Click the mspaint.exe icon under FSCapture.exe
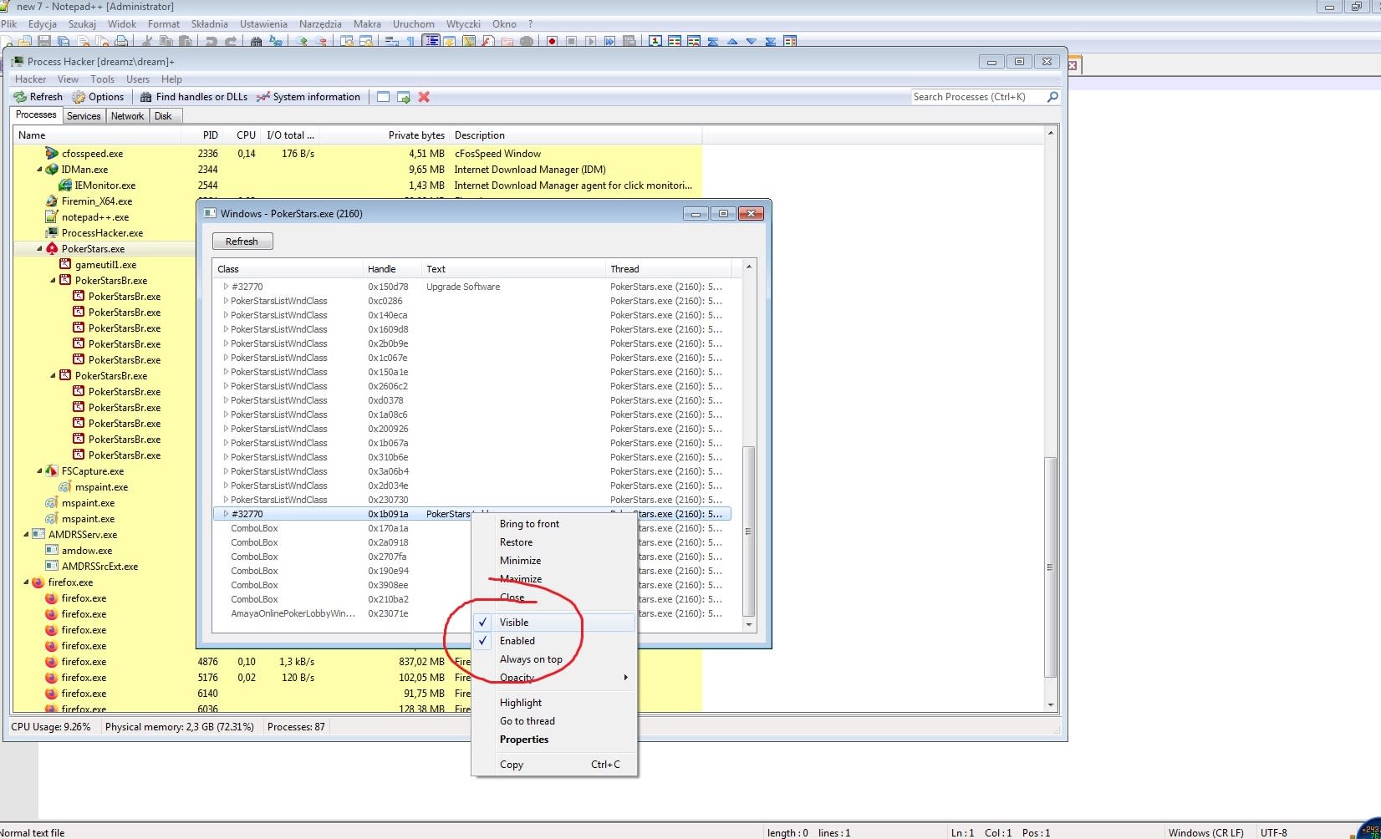Screen dimensions: 1381x839 [x=65, y=487]
